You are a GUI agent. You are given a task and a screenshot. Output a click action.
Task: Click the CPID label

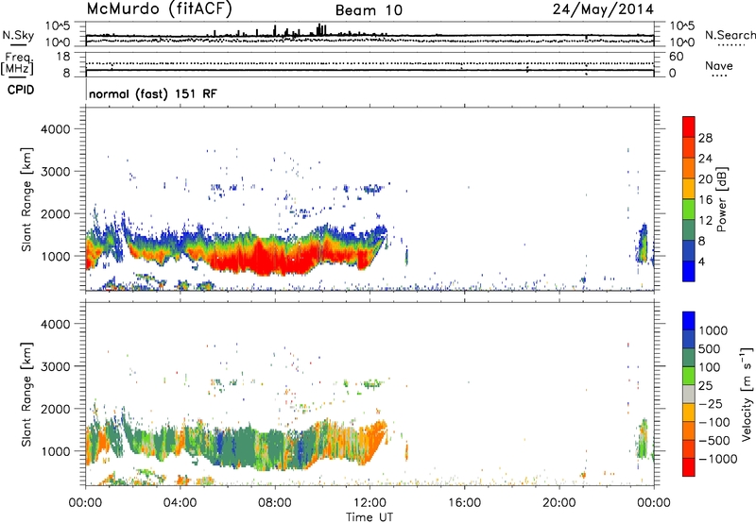[x=21, y=90]
